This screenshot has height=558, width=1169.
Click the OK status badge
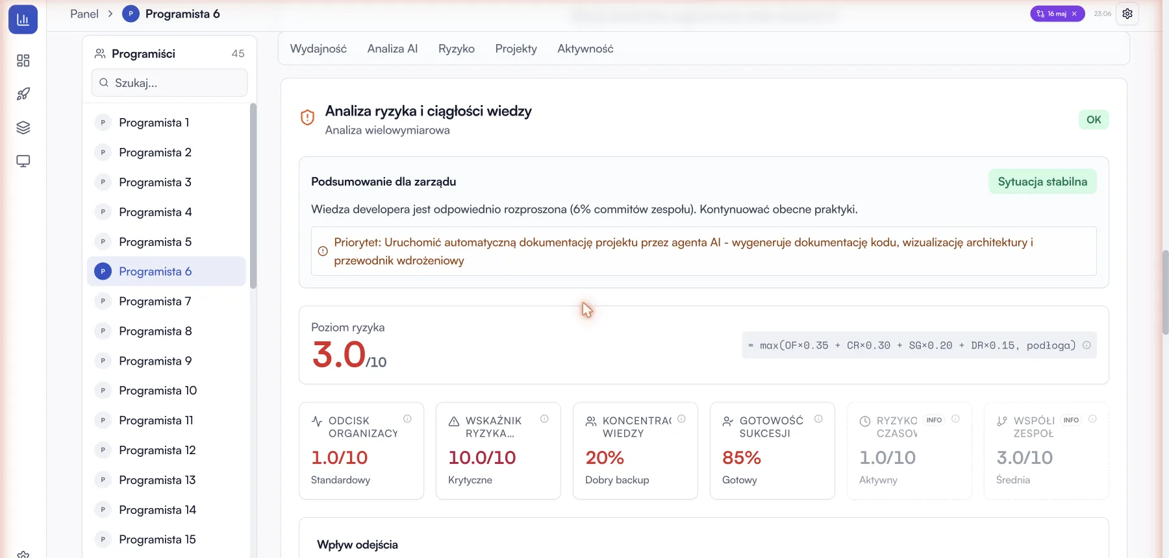(x=1094, y=119)
